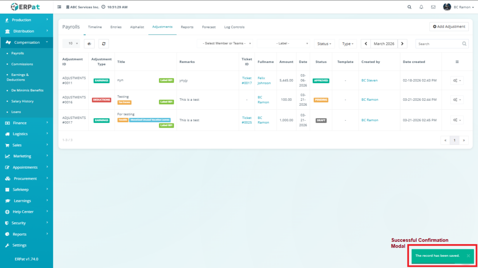Open the notifications bell icon
Screen dimensions: 478x268
(422, 7)
